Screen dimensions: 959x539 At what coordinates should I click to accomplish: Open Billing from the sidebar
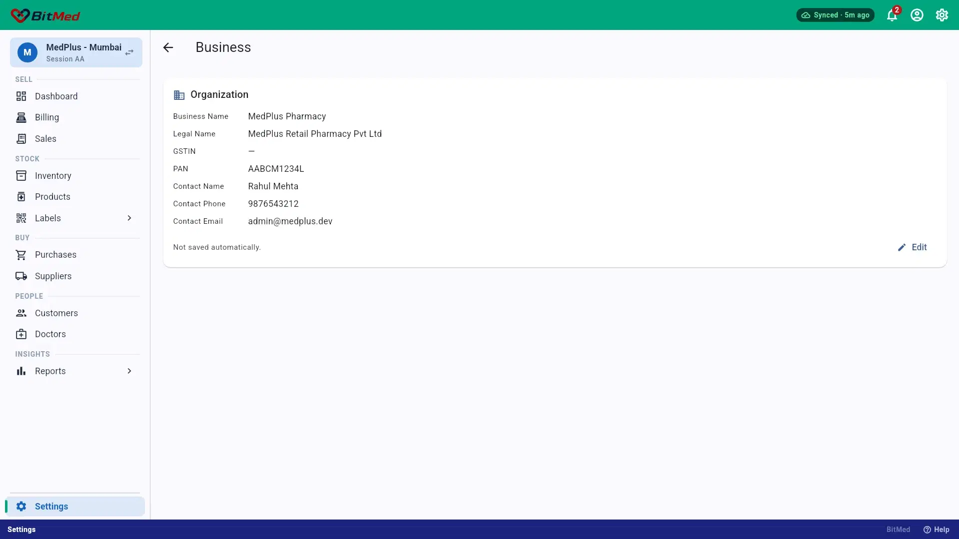click(75, 117)
